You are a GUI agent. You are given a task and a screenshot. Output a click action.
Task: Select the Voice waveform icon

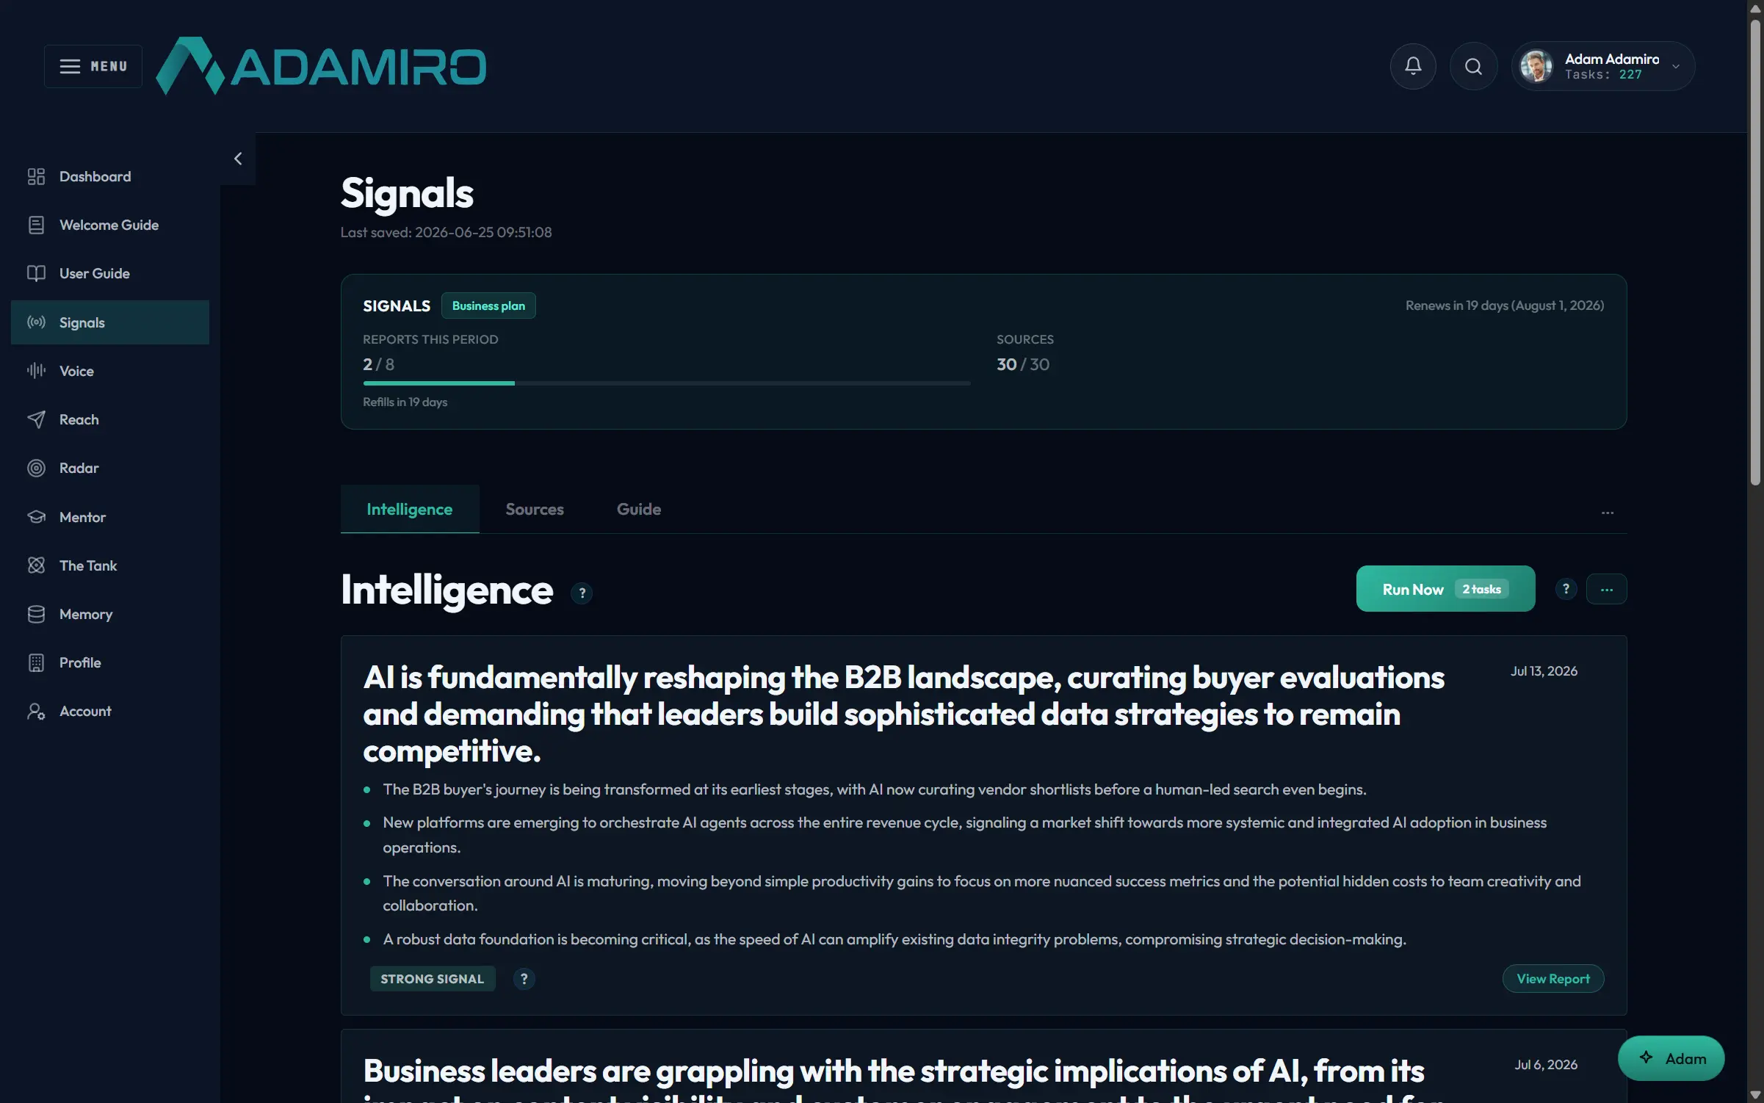(36, 371)
